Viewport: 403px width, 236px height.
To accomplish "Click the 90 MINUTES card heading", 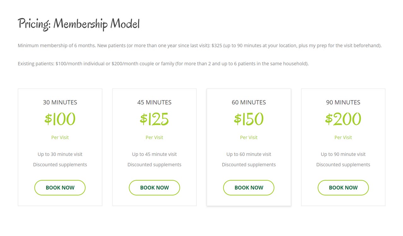I will pos(343,102).
